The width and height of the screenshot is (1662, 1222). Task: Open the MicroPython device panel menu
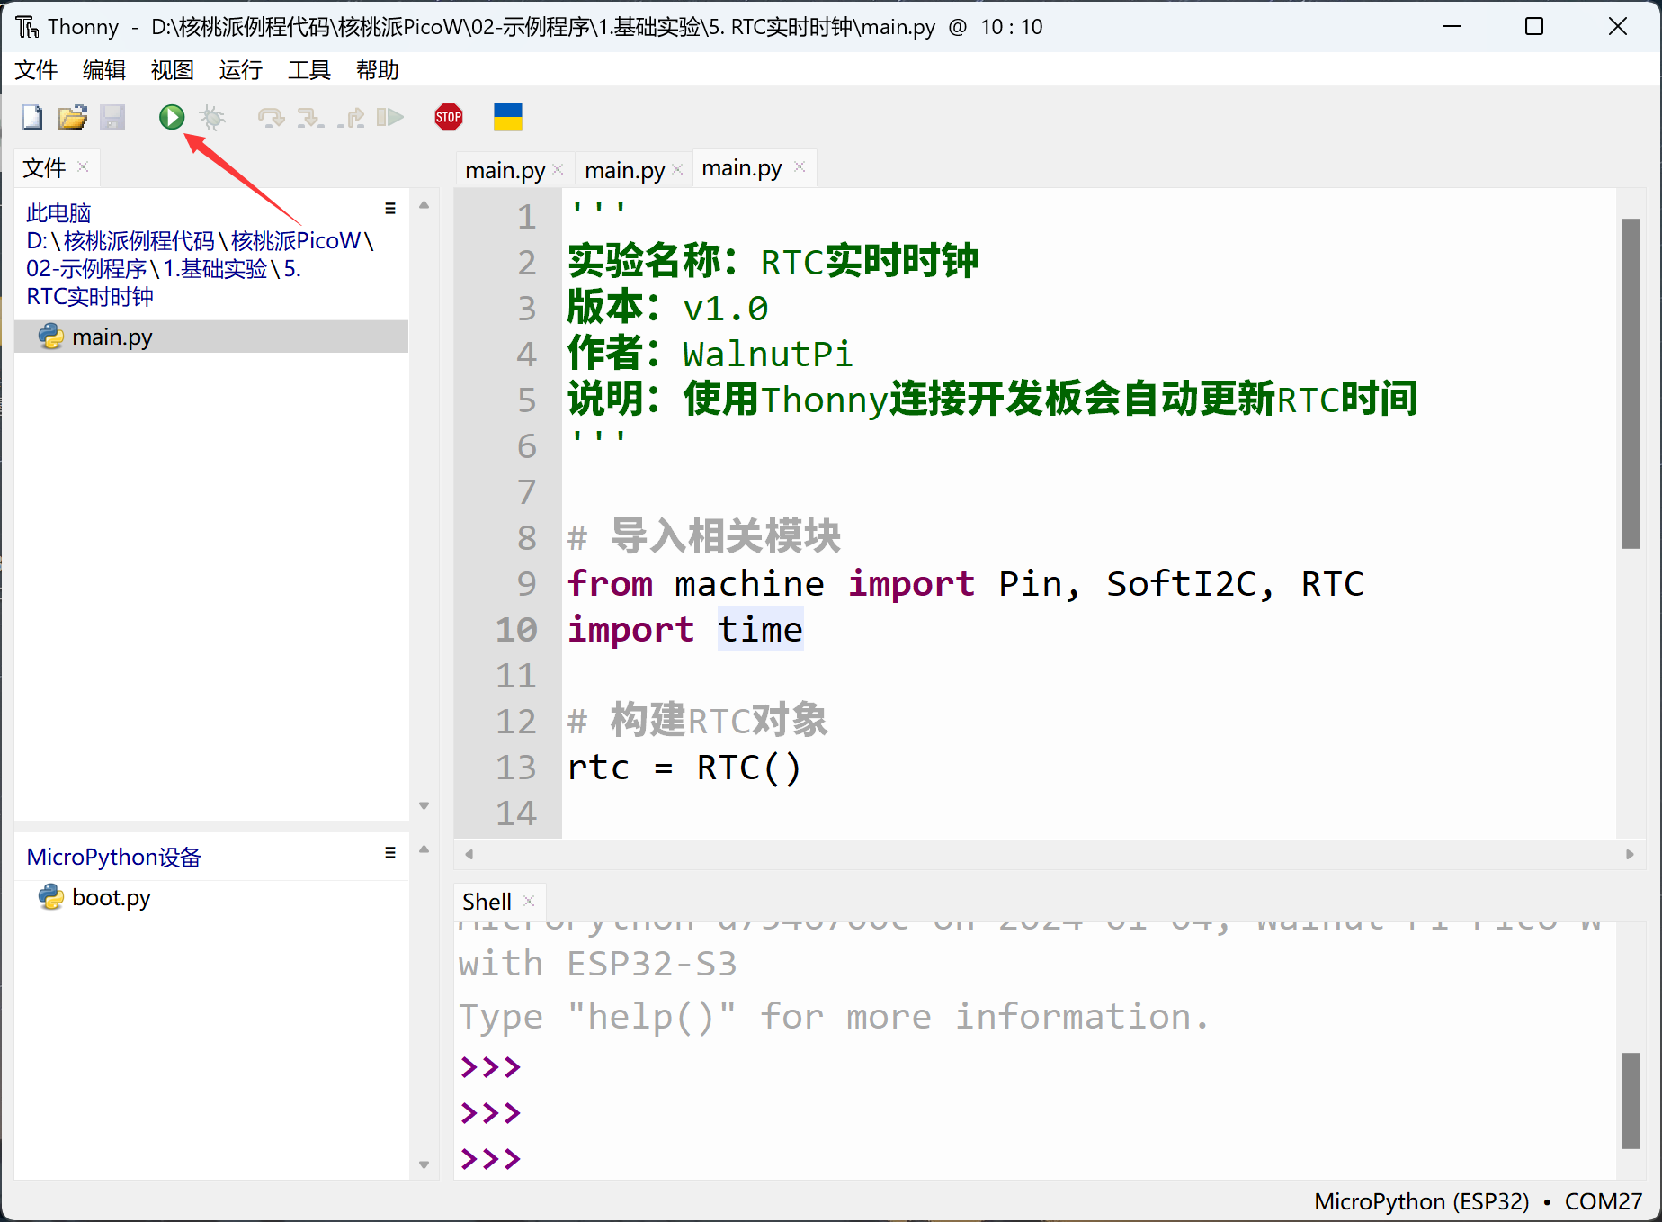click(390, 853)
